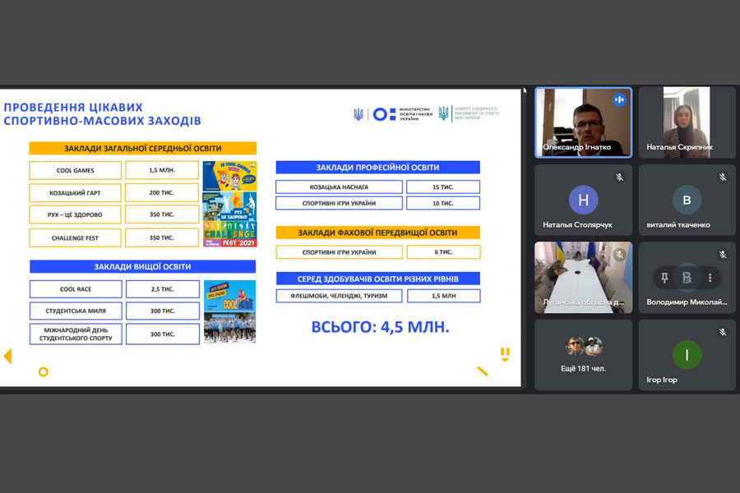Click '1,5 МЛН' value in Флешмоби row

tap(444, 296)
